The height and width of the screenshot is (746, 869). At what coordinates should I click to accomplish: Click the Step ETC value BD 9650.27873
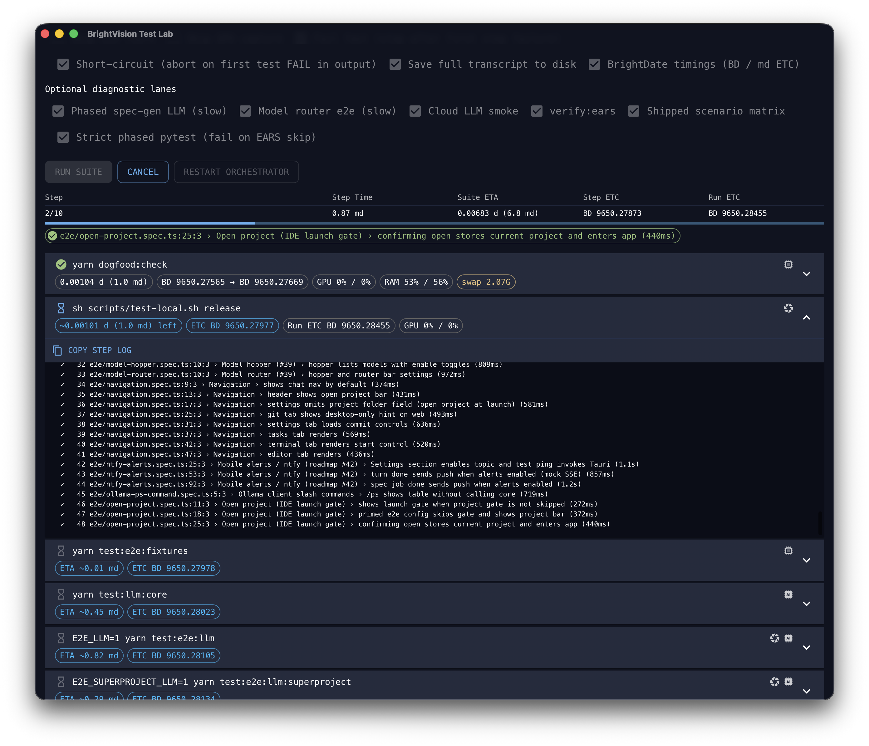[612, 213]
